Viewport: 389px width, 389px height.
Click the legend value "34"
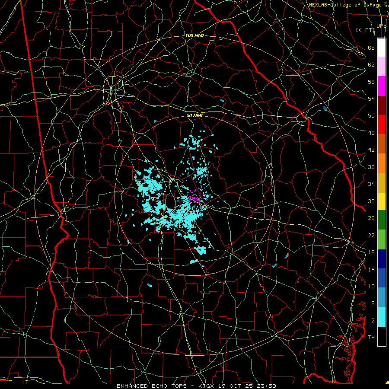371,184
